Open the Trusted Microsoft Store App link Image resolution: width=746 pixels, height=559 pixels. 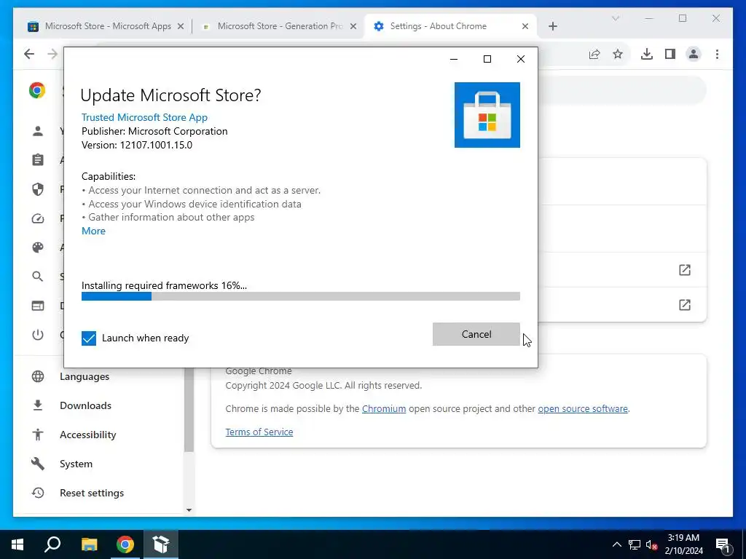click(144, 117)
